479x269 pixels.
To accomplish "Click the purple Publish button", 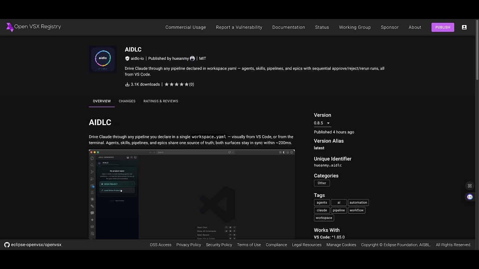I will tap(443, 27).
